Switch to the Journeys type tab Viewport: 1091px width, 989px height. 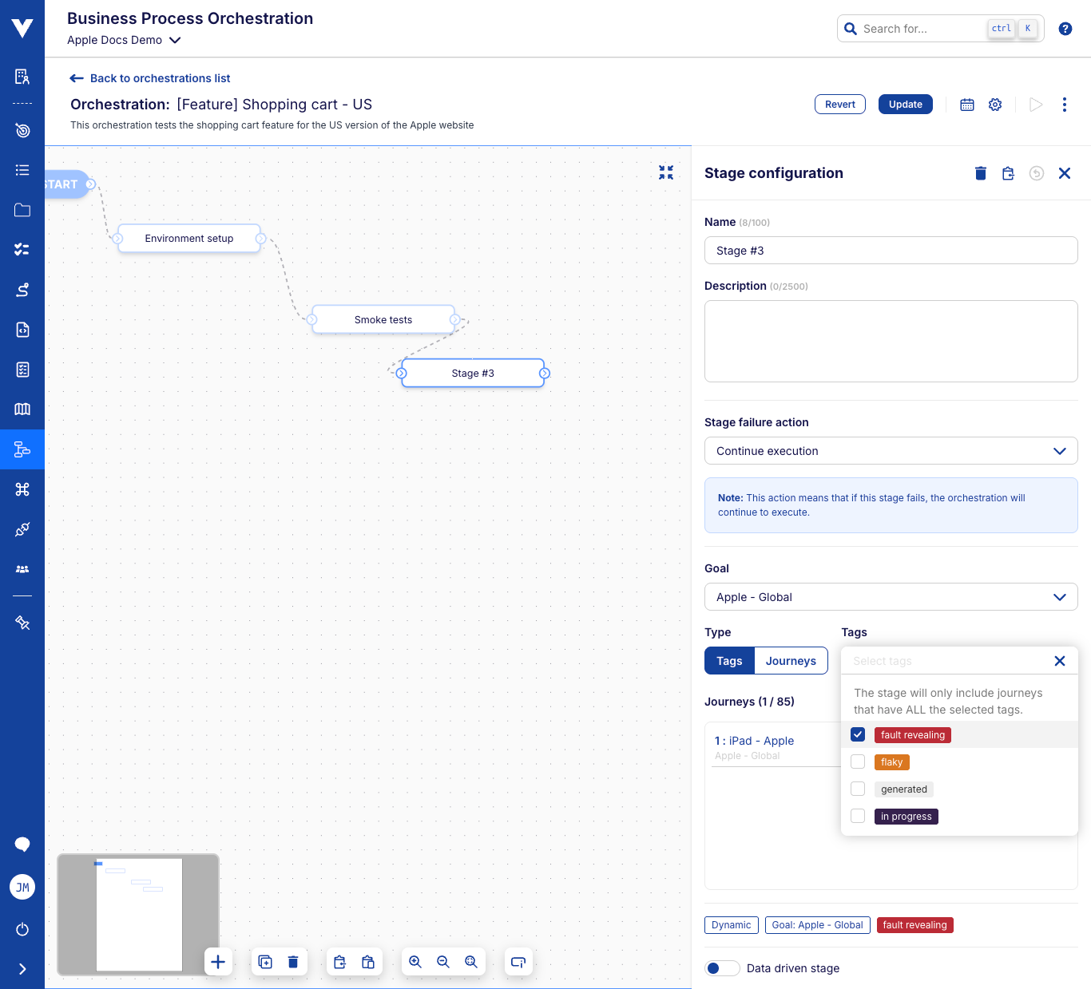point(791,661)
